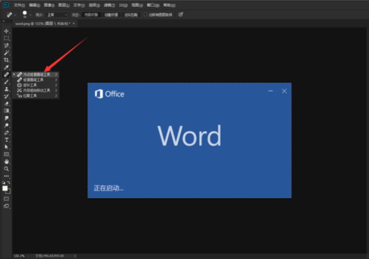Image resolution: width=369 pixels, height=259 pixels.
Task: Select the Dodge tool
Action: coord(6,125)
